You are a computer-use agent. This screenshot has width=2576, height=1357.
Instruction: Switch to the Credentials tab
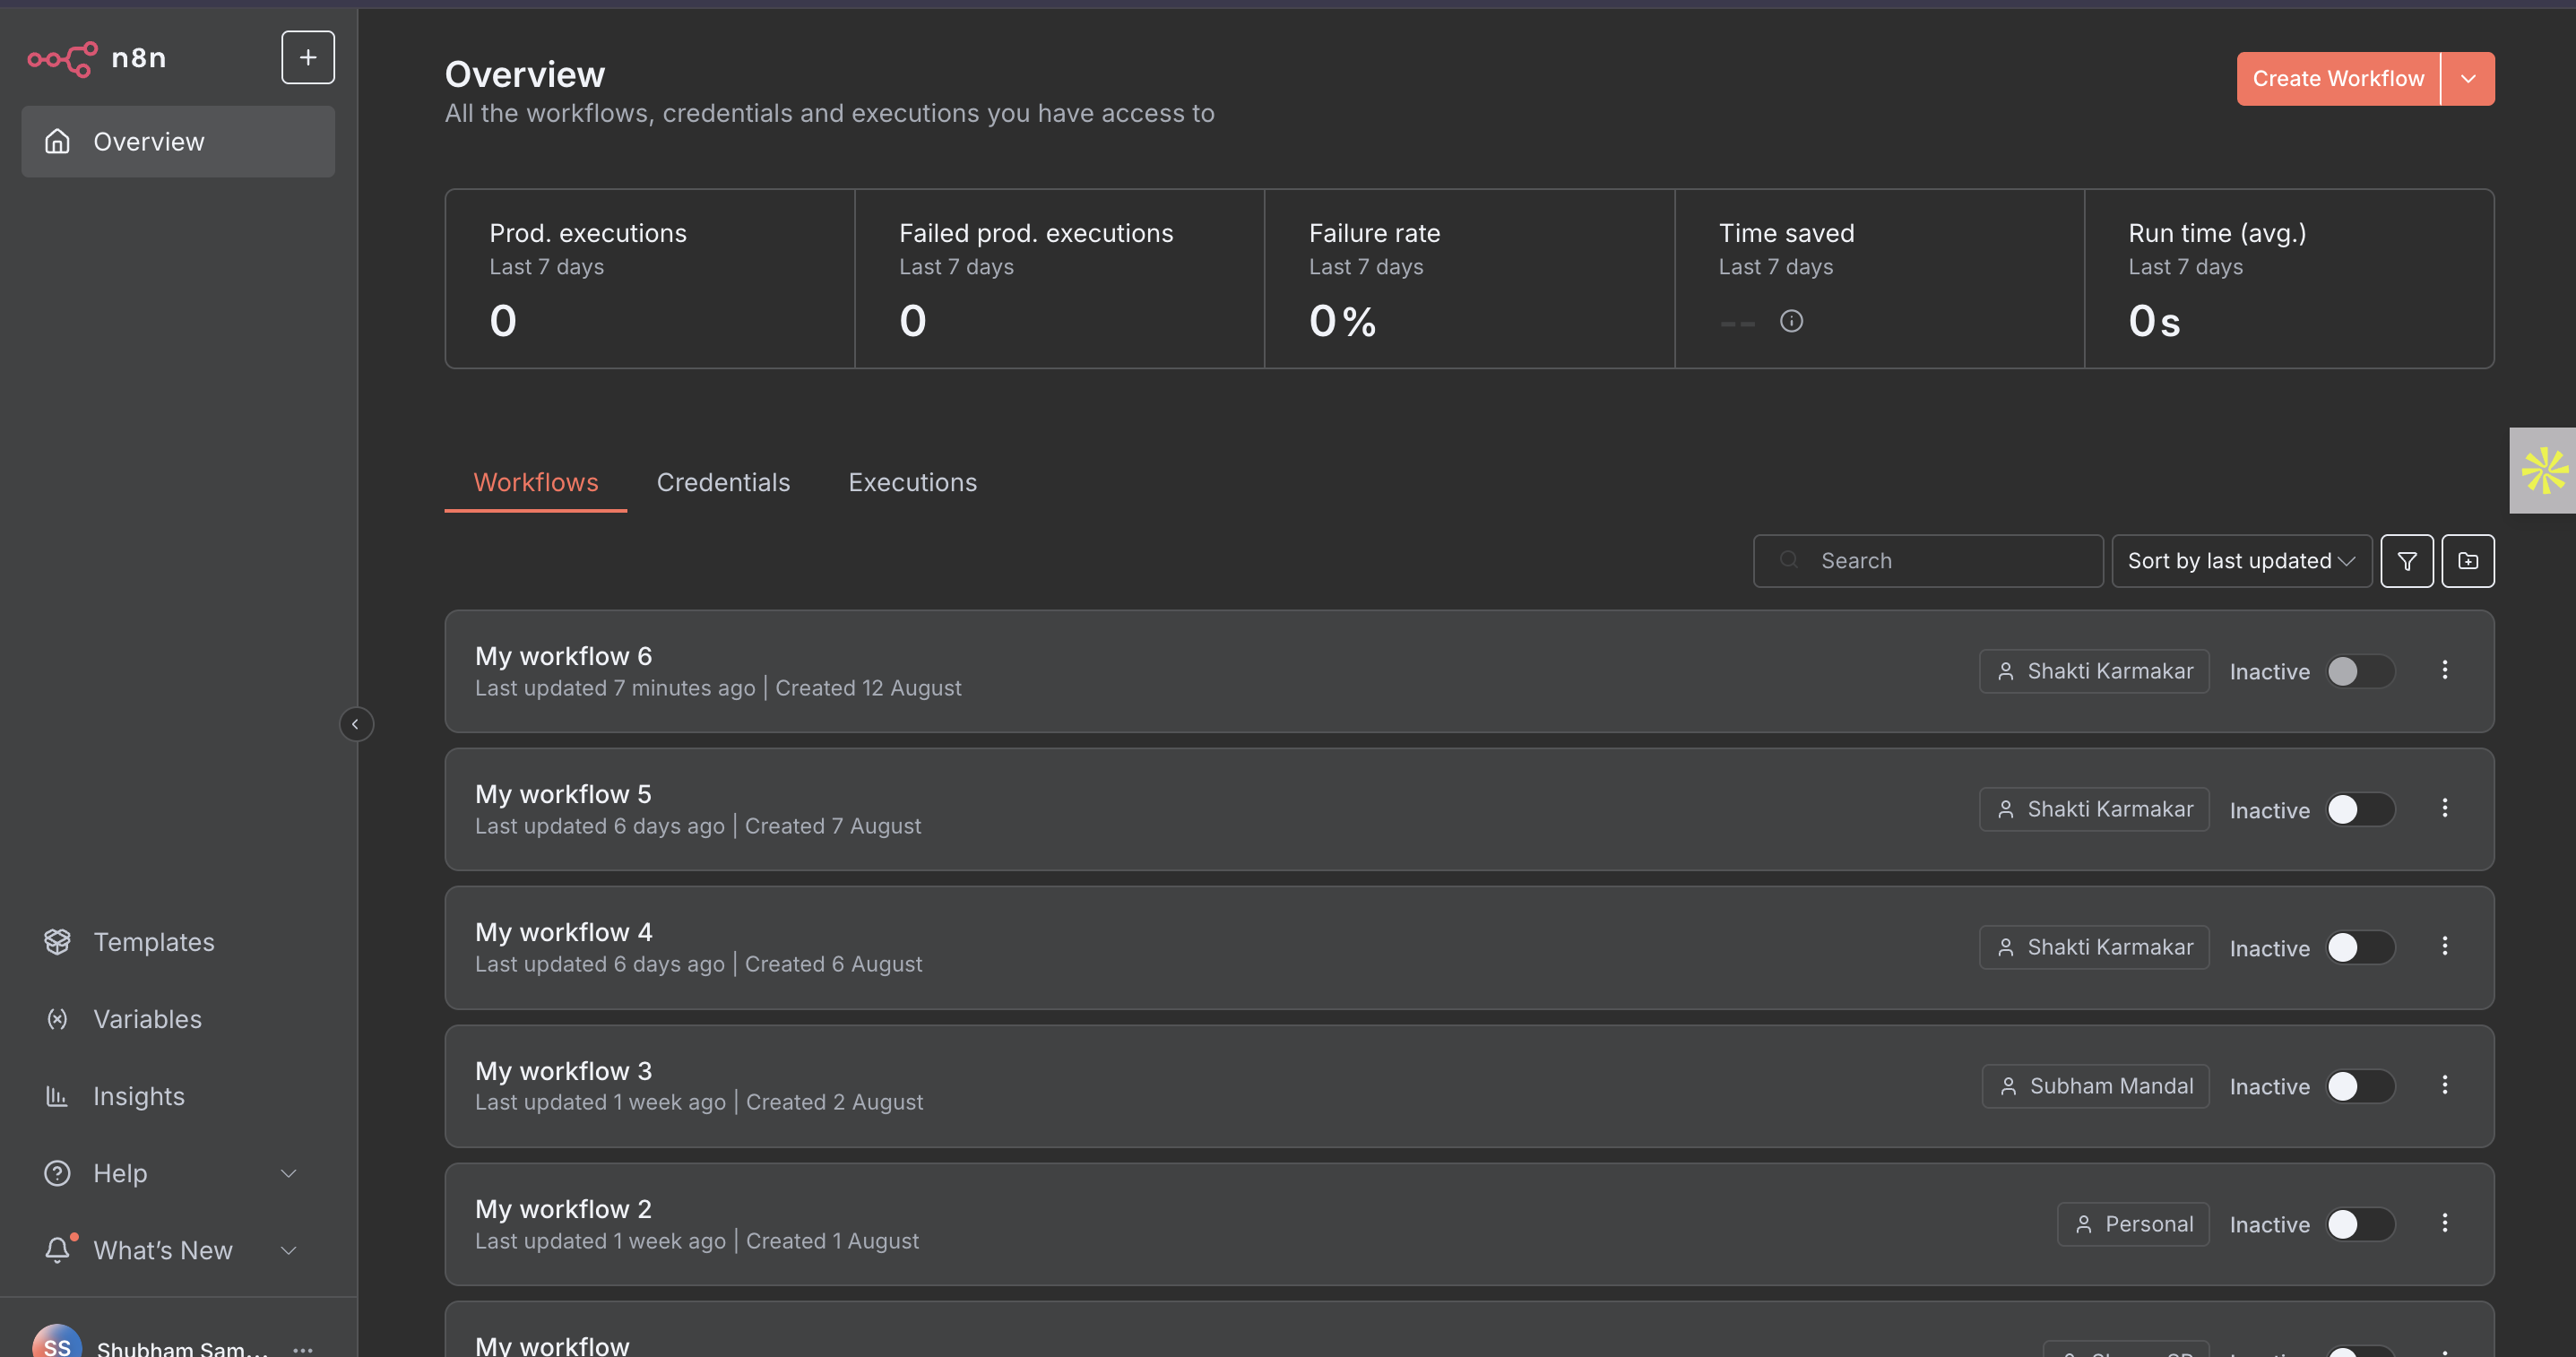click(x=723, y=483)
